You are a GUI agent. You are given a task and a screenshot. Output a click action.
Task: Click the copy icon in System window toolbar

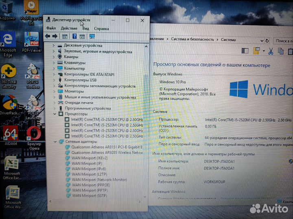281,51
